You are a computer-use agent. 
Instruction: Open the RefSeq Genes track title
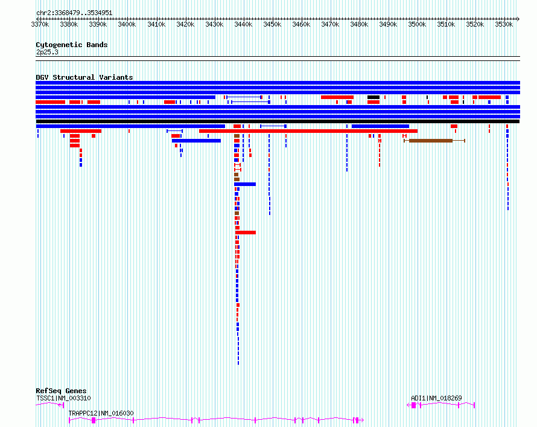tap(61, 391)
